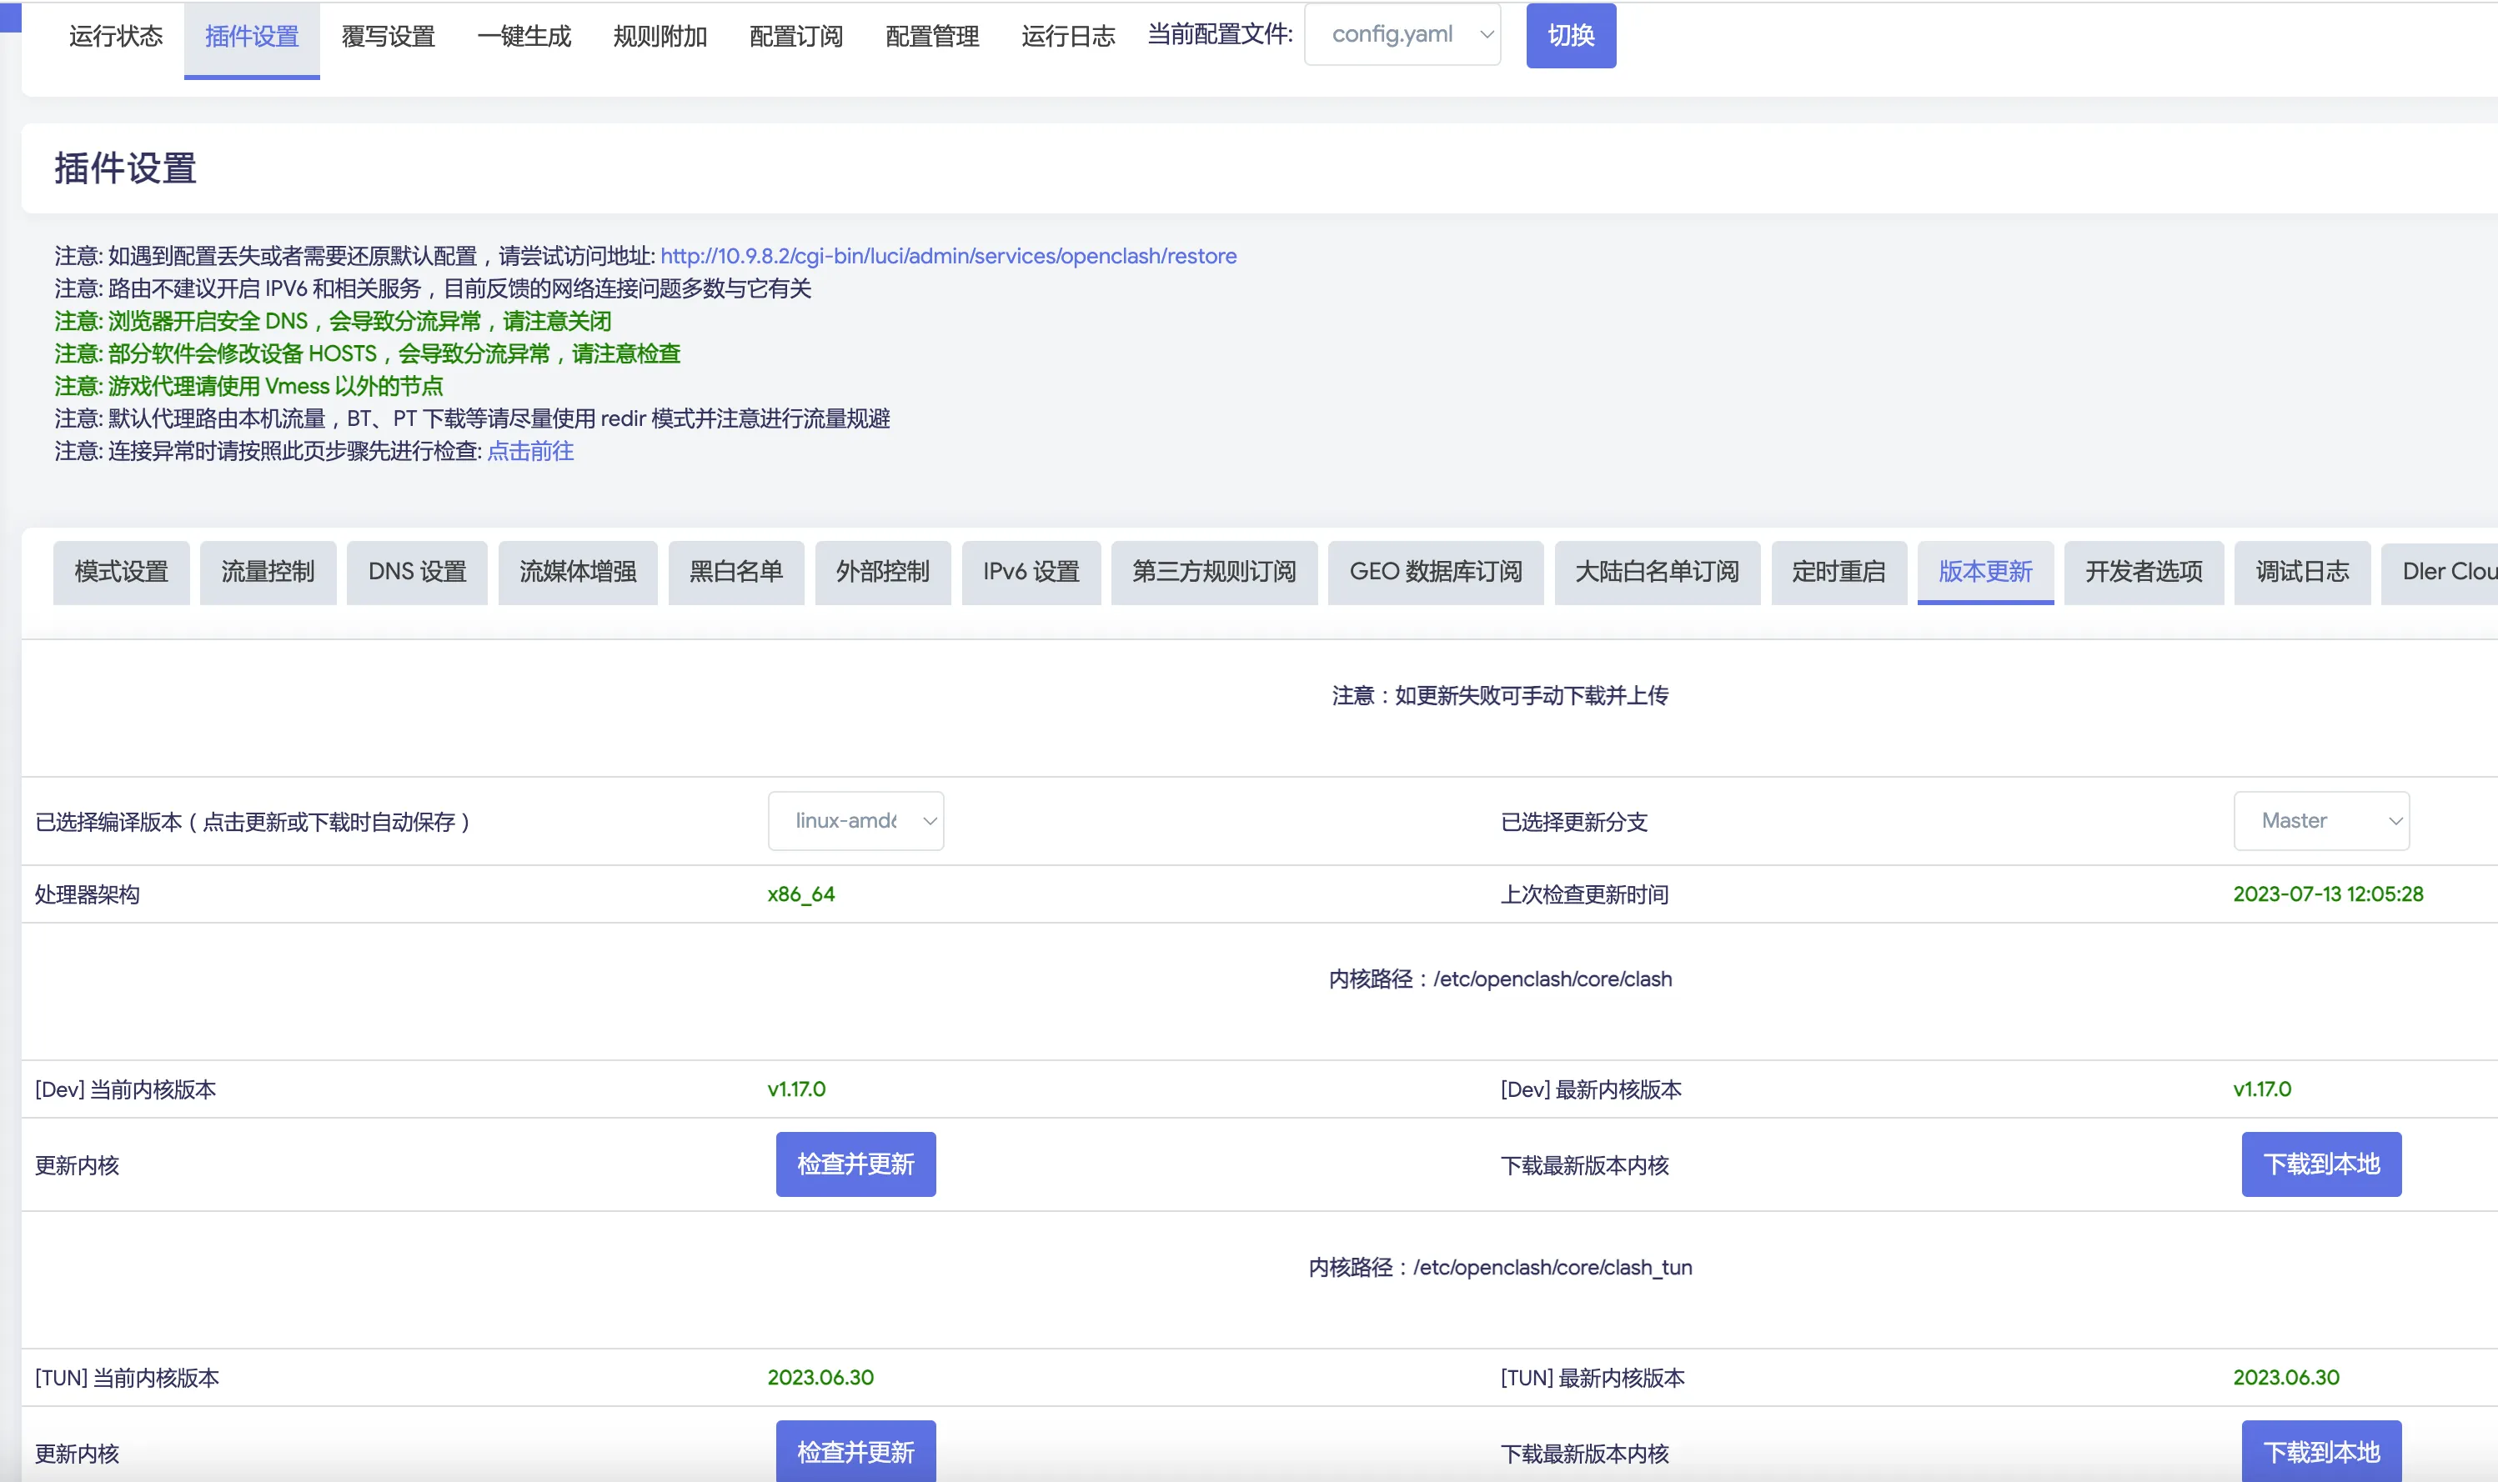
Task: Open the 开发者选项 sub-tab
Action: click(x=2144, y=573)
